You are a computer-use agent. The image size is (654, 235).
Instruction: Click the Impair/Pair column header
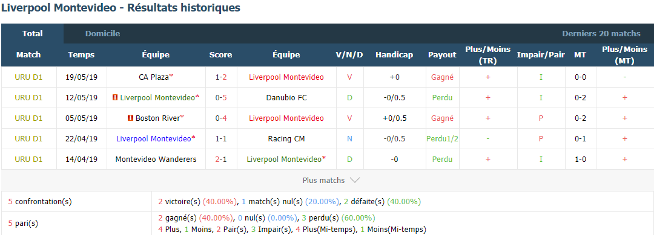(541, 55)
